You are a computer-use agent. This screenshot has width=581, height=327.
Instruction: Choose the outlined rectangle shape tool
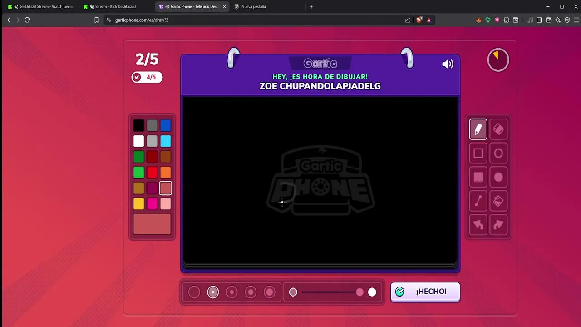(x=478, y=154)
